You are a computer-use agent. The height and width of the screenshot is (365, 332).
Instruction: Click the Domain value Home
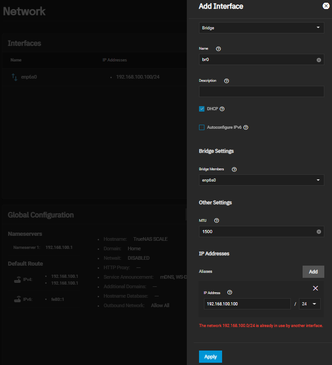click(x=134, y=248)
